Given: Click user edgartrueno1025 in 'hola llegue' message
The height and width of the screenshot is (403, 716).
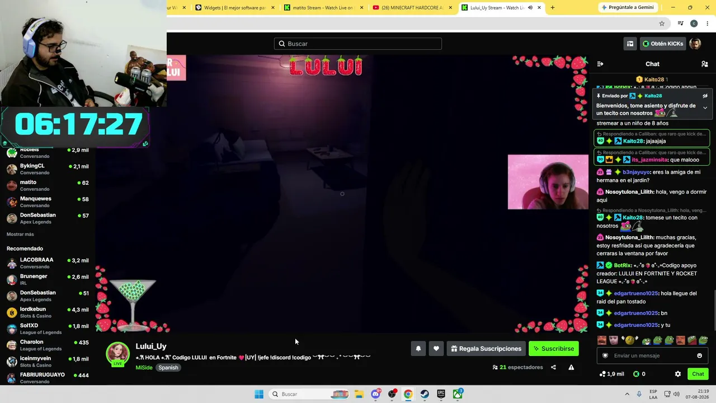Looking at the screenshot, I should pyautogui.click(x=635, y=293).
